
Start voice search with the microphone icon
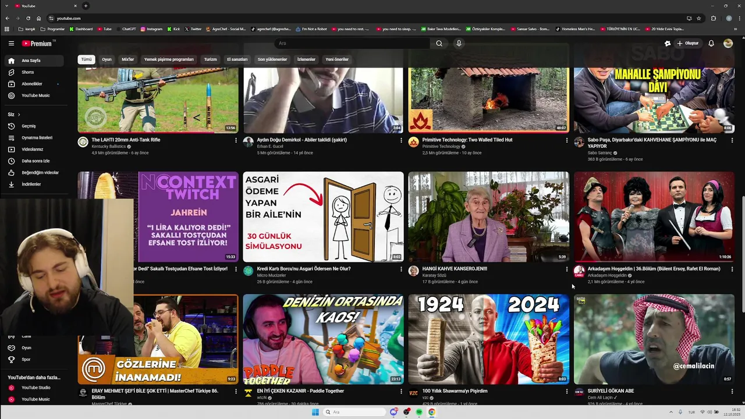tap(459, 43)
